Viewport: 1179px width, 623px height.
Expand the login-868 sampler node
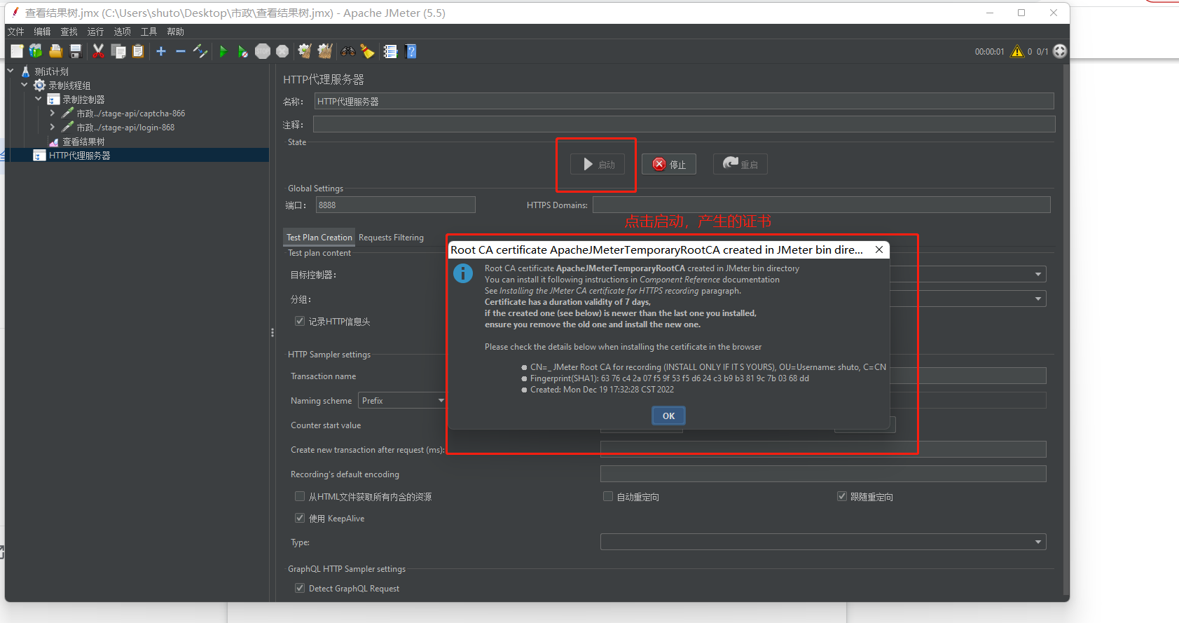click(53, 127)
